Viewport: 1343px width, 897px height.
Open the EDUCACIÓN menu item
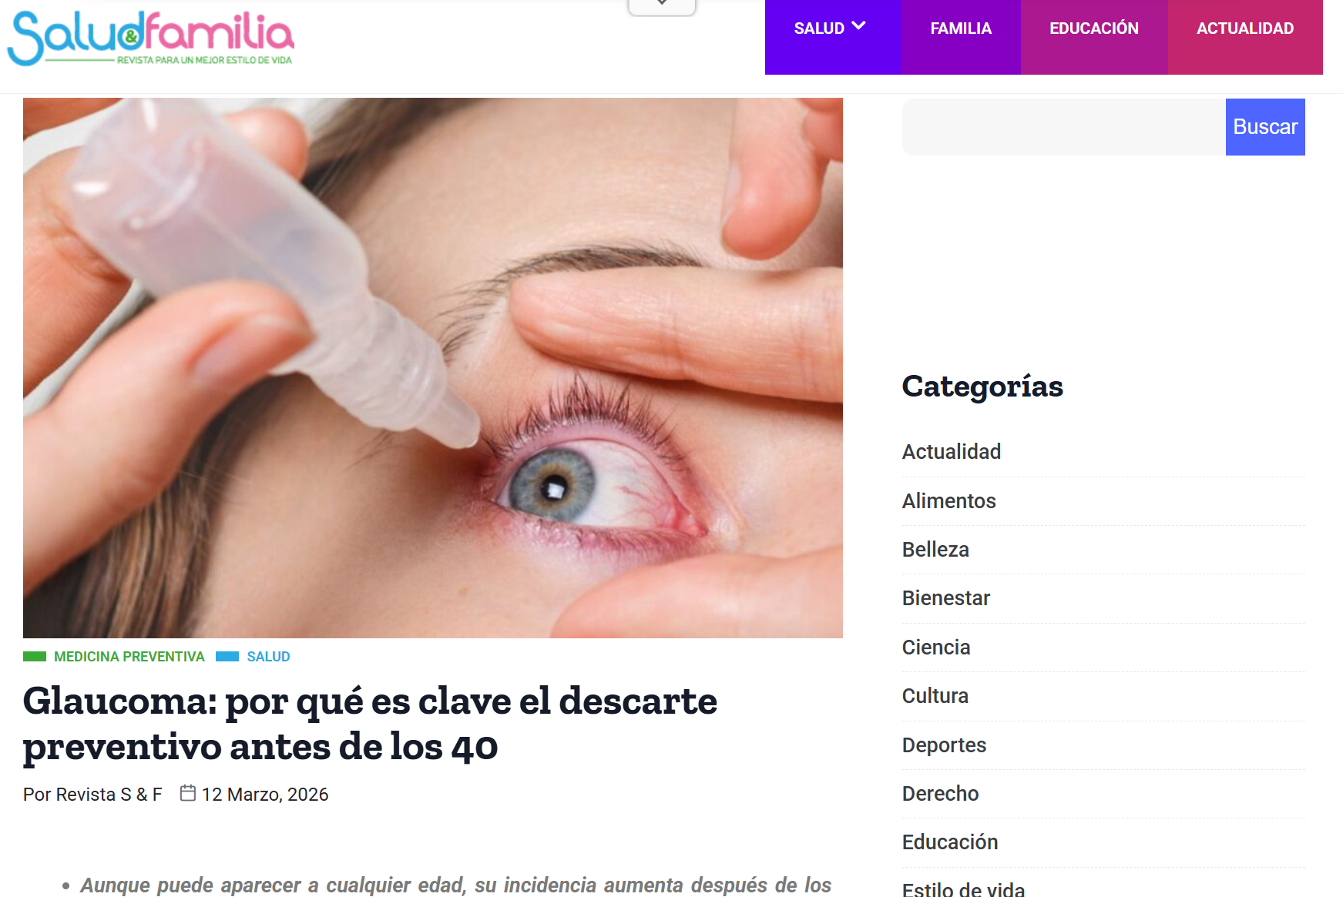[x=1094, y=28]
